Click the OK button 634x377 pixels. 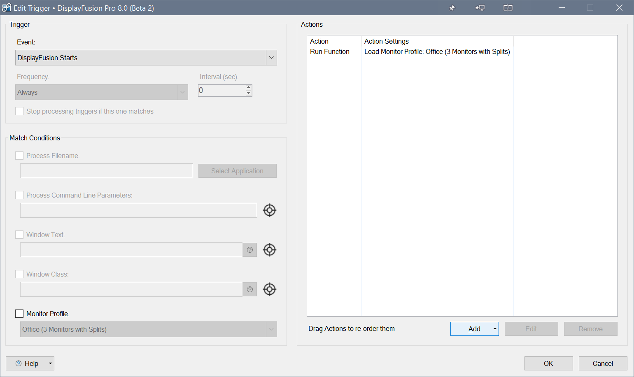pyautogui.click(x=549, y=363)
